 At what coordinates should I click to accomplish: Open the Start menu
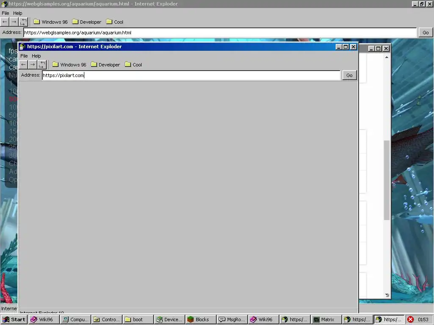[x=14, y=319]
